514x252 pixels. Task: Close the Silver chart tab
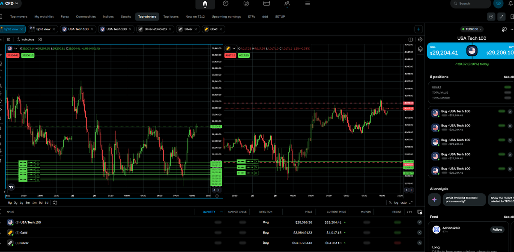(x=196, y=29)
